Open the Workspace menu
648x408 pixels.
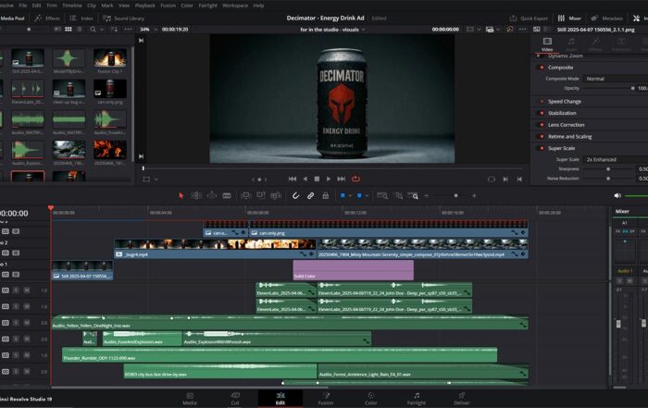pos(235,6)
